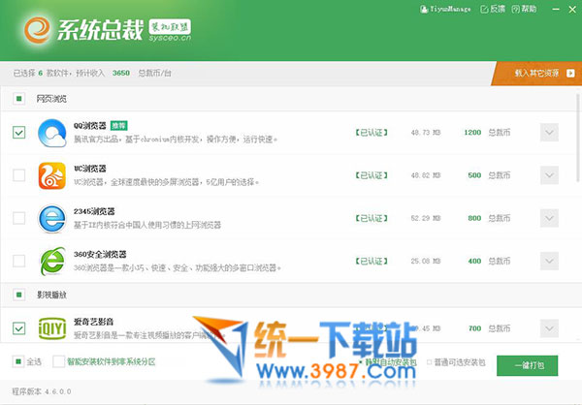The height and width of the screenshot is (405, 582).
Task: Uncheck the 爱奇艺影音 checkbox
Action: (19, 327)
